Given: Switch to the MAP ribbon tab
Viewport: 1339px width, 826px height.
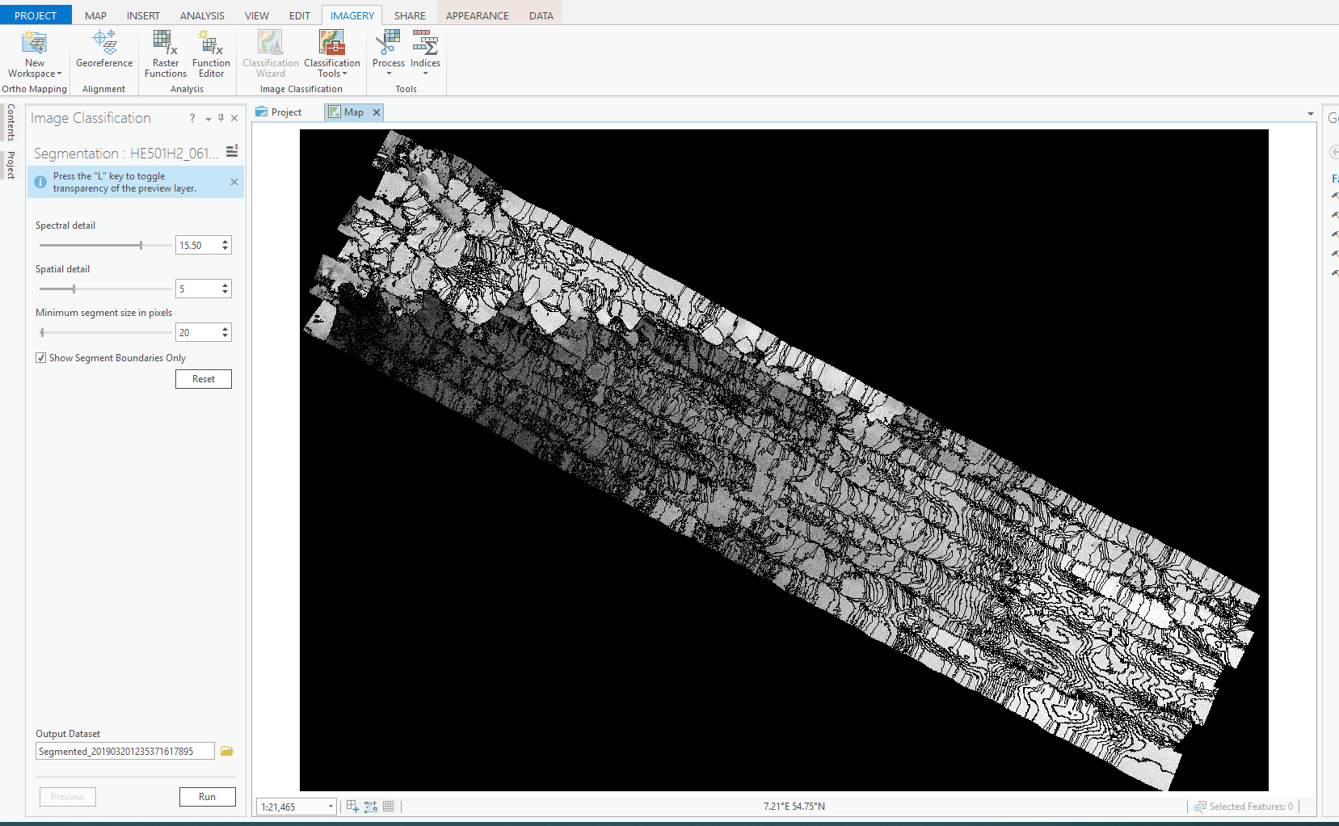Looking at the screenshot, I should 95,15.
